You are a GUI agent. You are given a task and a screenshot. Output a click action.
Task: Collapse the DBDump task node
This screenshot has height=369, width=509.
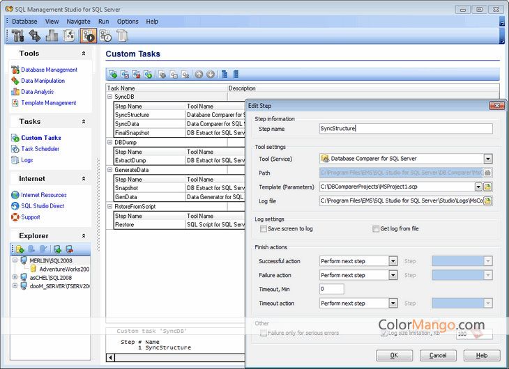[109, 142]
